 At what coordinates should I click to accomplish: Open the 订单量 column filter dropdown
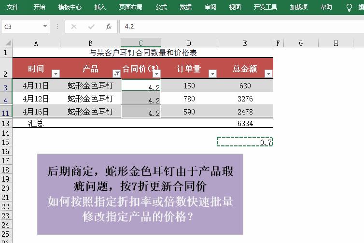coord(212,73)
